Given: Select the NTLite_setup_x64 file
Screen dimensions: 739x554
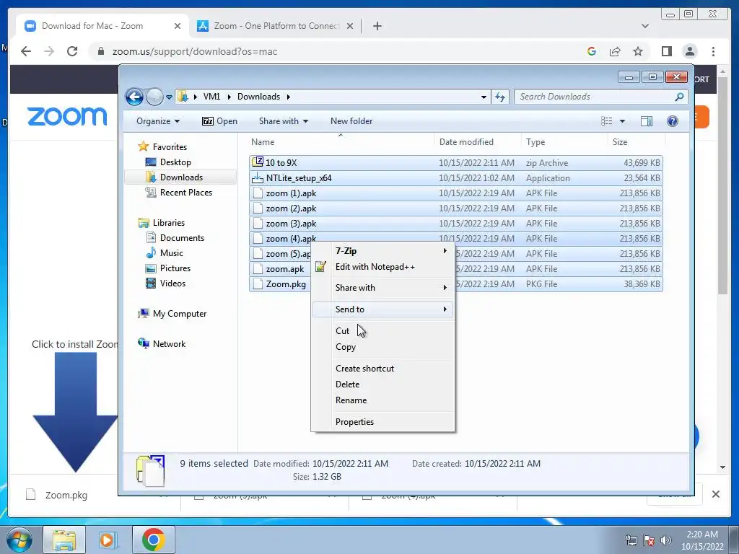Looking at the screenshot, I should coord(456,178).
